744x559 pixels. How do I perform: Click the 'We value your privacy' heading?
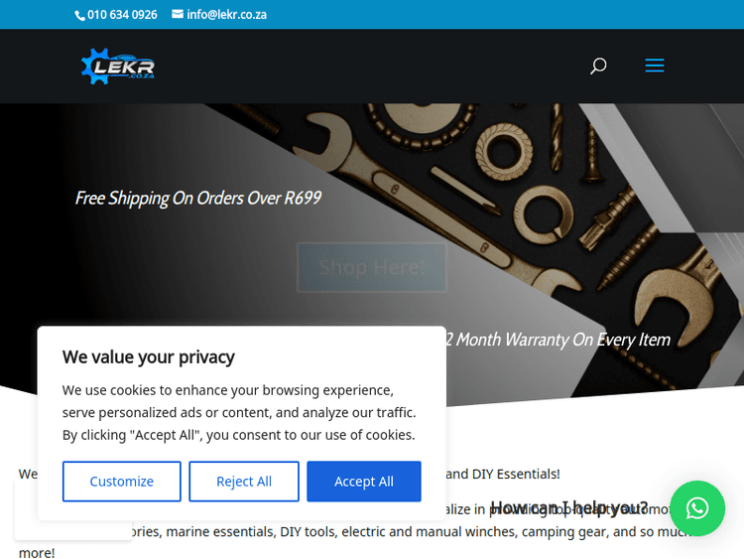pyautogui.click(x=149, y=357)
